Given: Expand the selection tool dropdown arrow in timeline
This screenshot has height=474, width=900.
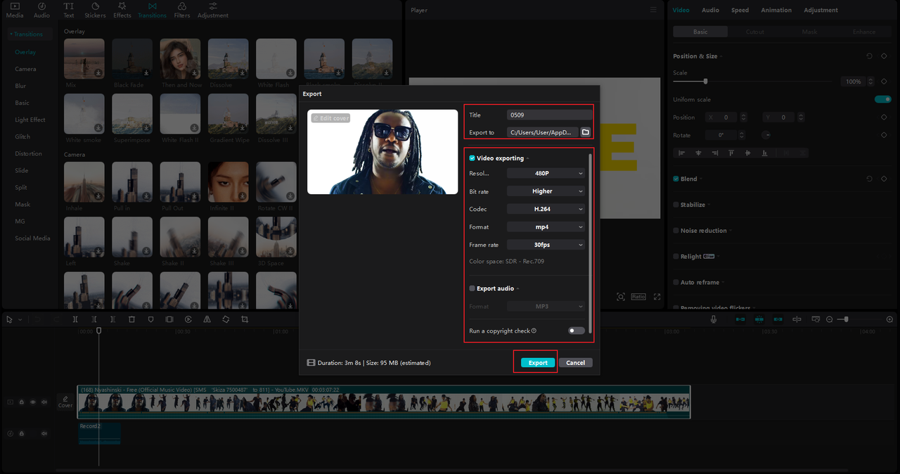Looking at the screenshot, I should [20, 320].
